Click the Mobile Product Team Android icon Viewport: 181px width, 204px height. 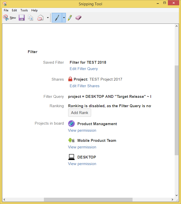(71, 140)
